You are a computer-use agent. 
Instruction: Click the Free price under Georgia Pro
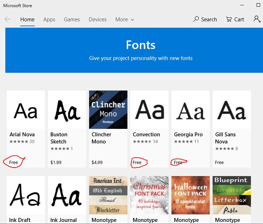click(178, 163)
